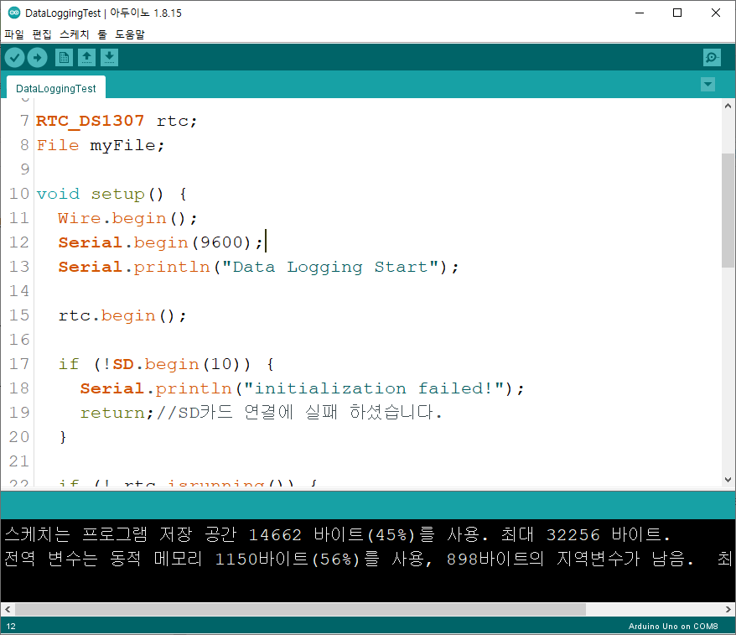
Task: Close the Arduino IDE window
Action: click(716, 13)
